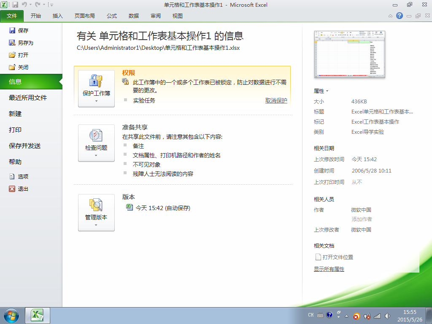Open the Customize Quick Access Toolbar dropdown

click(51, 5)
